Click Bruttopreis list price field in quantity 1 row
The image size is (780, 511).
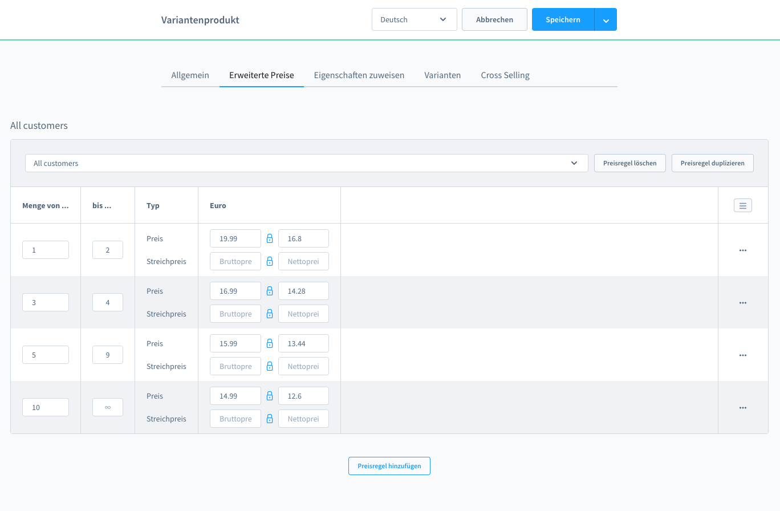235,261
